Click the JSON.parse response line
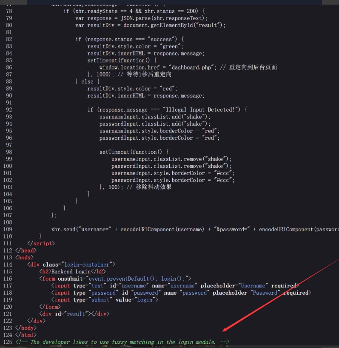The width and height of the screenshot is (339, 348). [x=141, y=18]
